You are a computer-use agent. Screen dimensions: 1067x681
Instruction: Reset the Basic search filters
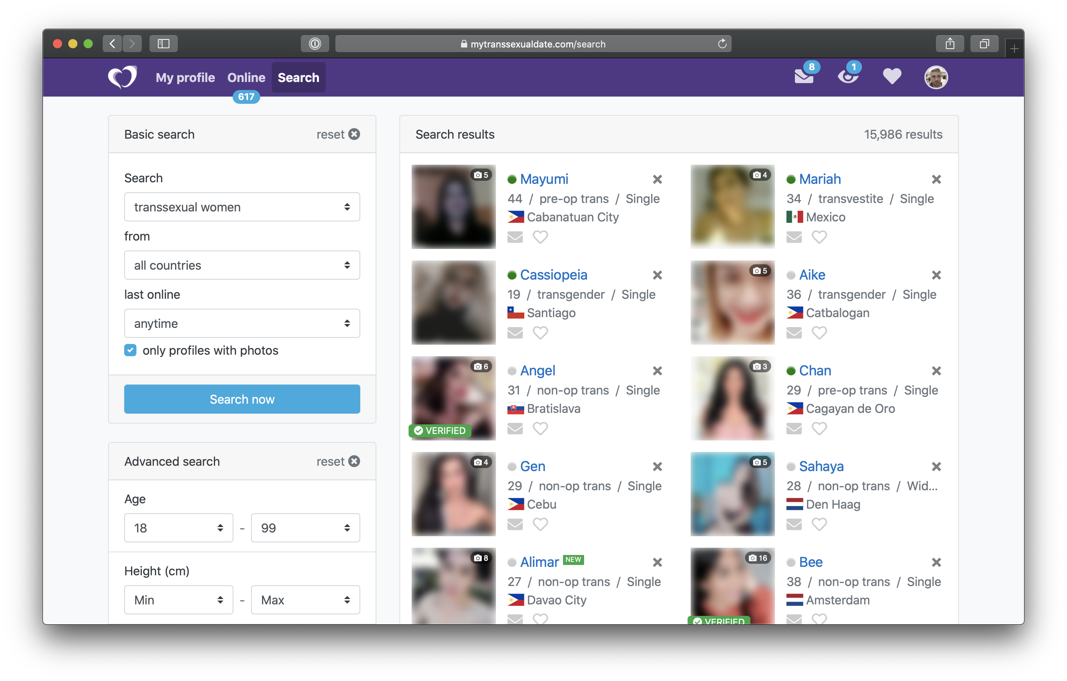click(338, 134)
